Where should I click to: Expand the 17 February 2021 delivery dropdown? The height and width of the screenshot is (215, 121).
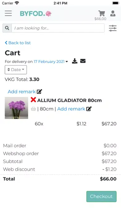51,61
